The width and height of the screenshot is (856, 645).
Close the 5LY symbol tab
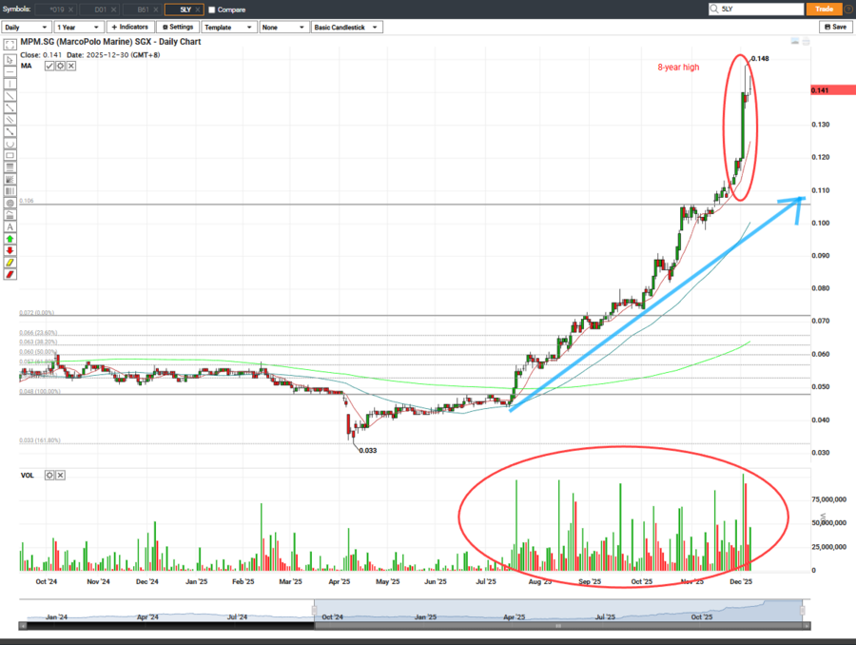click(198, 10)
